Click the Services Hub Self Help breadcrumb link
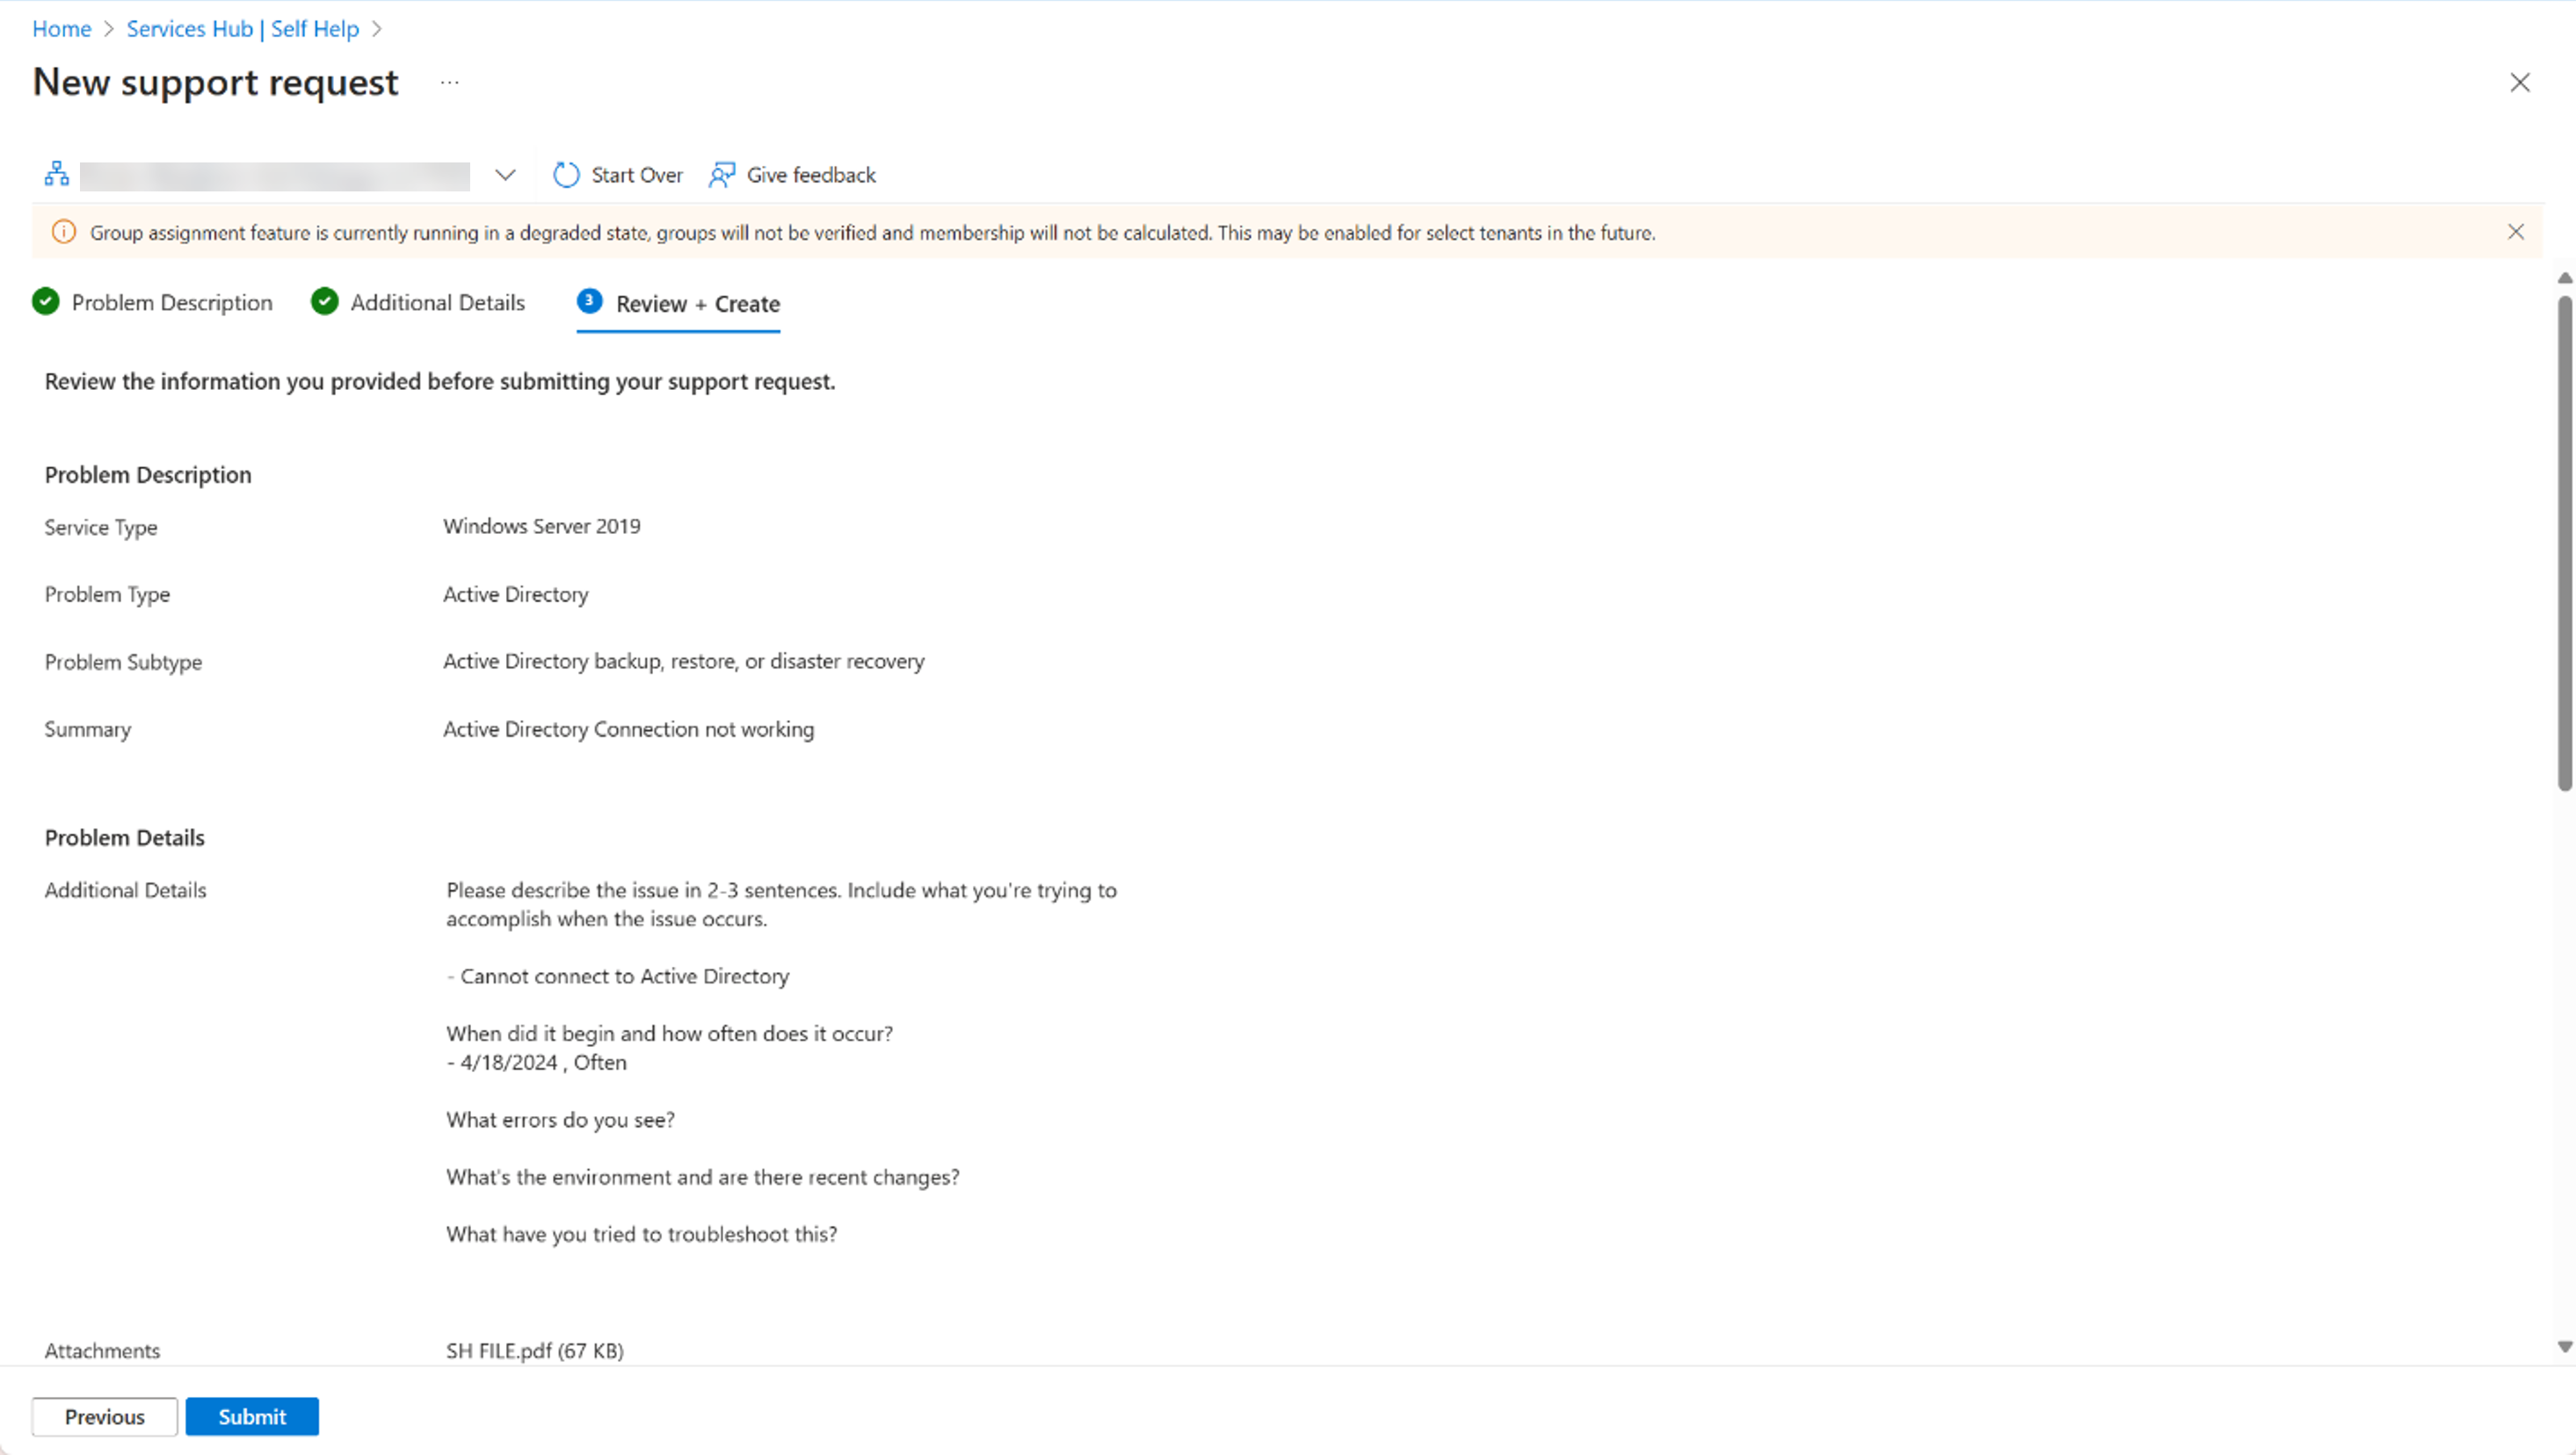This screenshot has width=2576, height=1455. [x=243, y=26]
